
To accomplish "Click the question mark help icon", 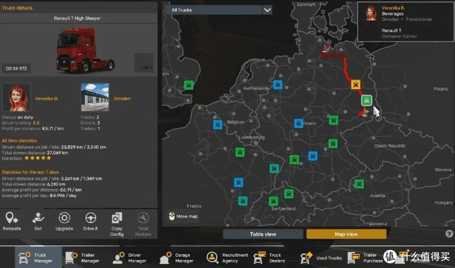I will tap(449, 234).
